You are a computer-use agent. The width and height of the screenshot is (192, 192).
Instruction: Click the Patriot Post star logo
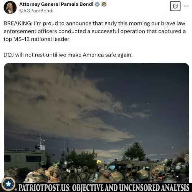pyautogui.click(x=8, y=184)
